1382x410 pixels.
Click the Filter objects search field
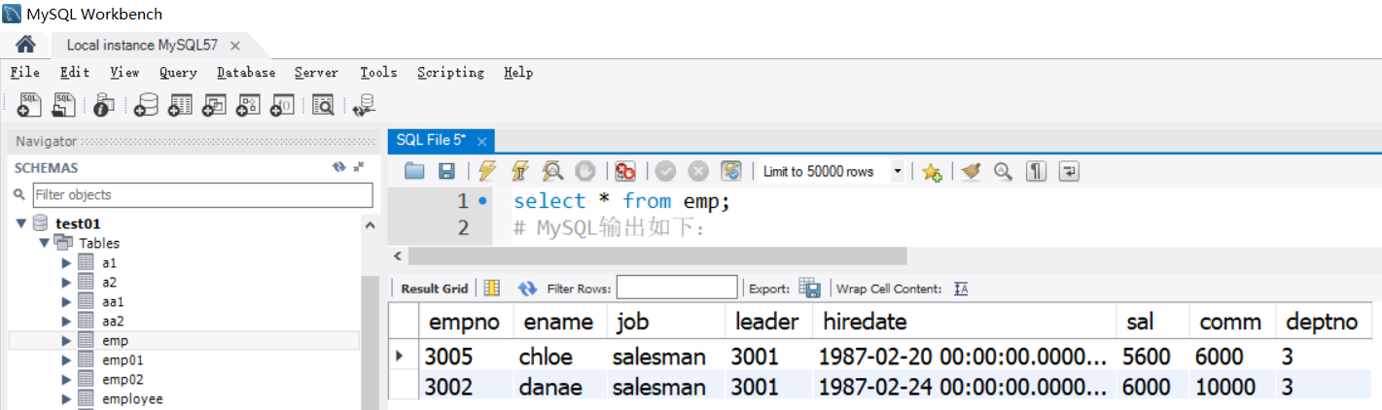[202, 194]
